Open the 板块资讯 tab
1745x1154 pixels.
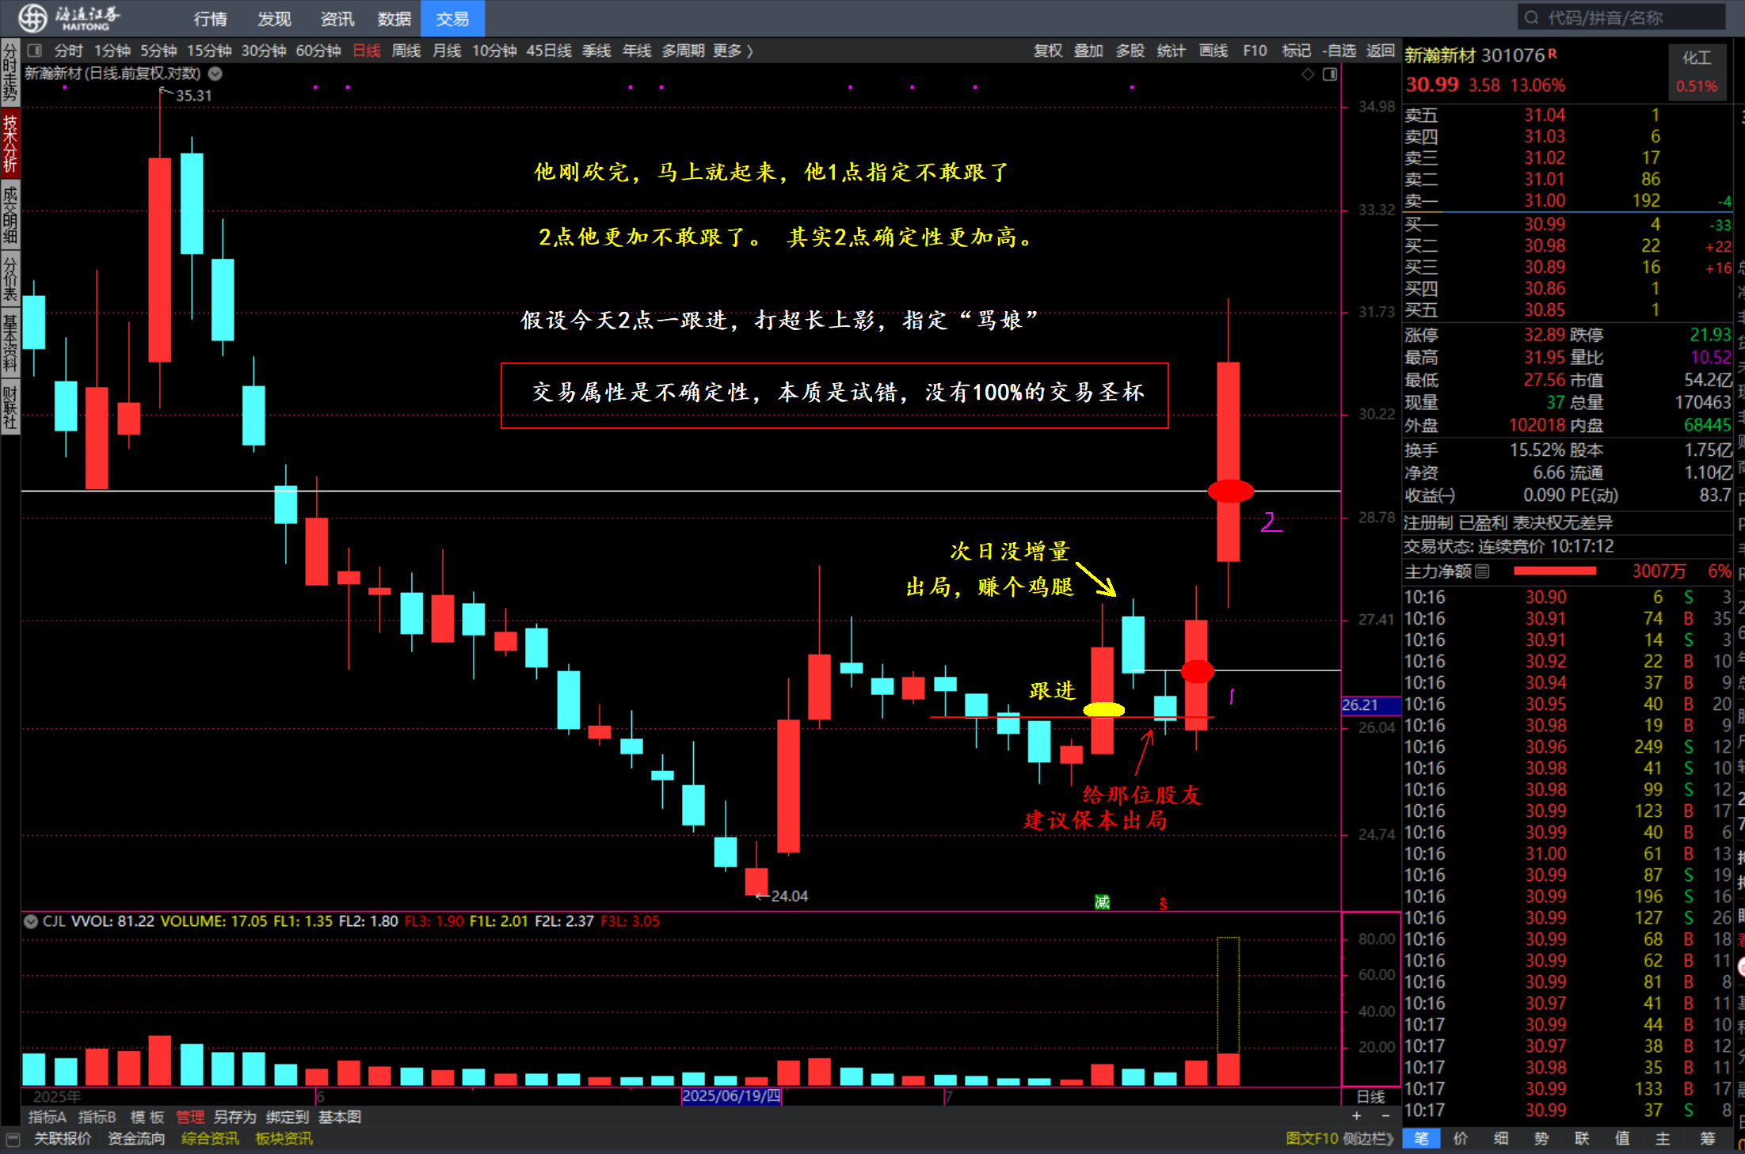point(284,1138)
